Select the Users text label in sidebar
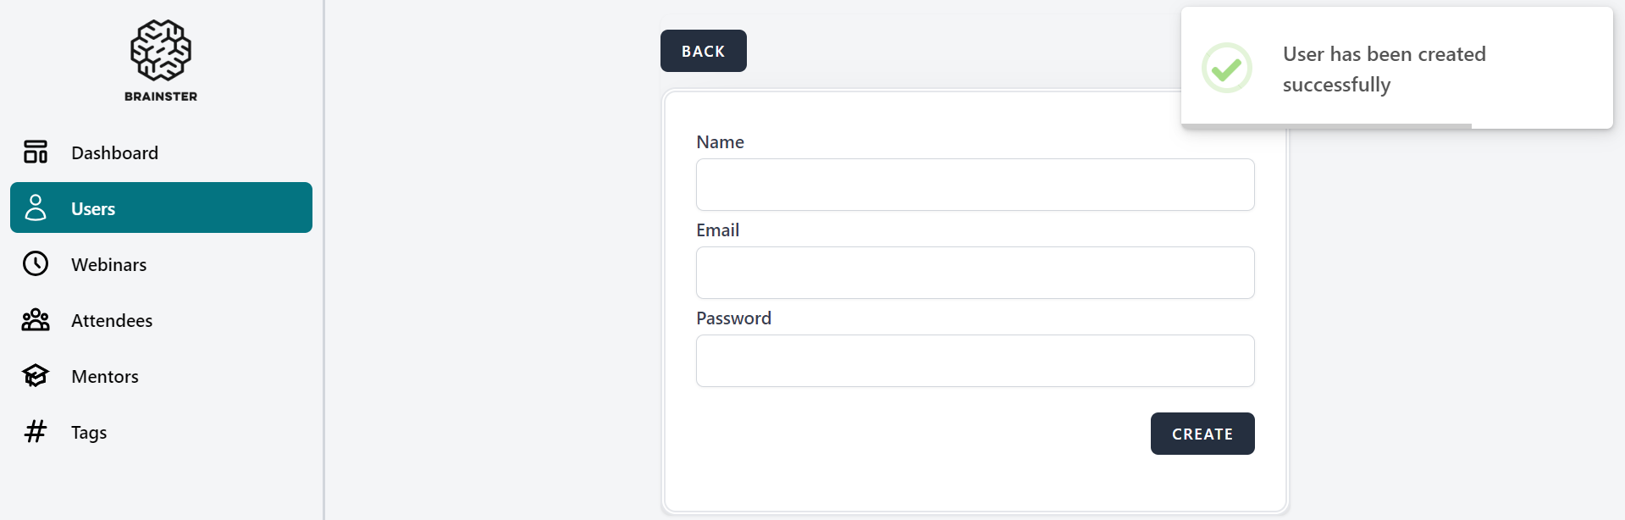 93,209
